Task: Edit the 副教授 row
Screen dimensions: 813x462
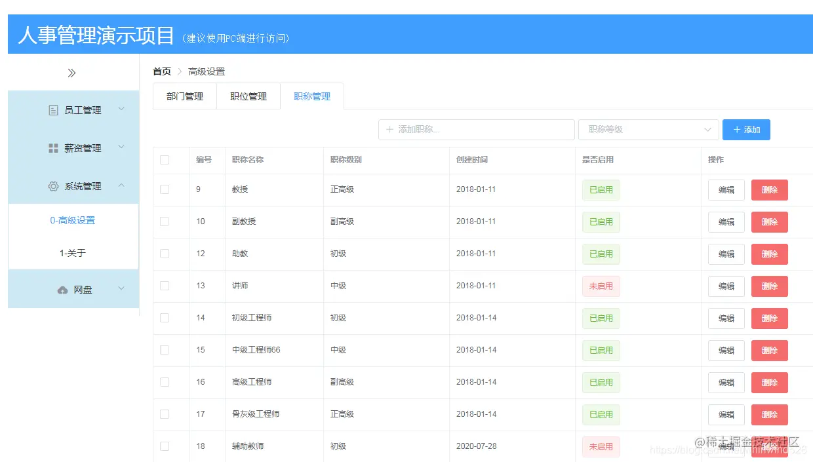Action: (x=726, y=222)
